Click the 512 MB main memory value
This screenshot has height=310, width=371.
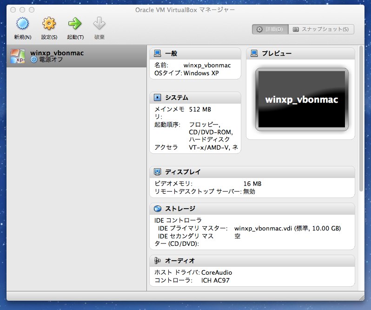click(200, 110)
